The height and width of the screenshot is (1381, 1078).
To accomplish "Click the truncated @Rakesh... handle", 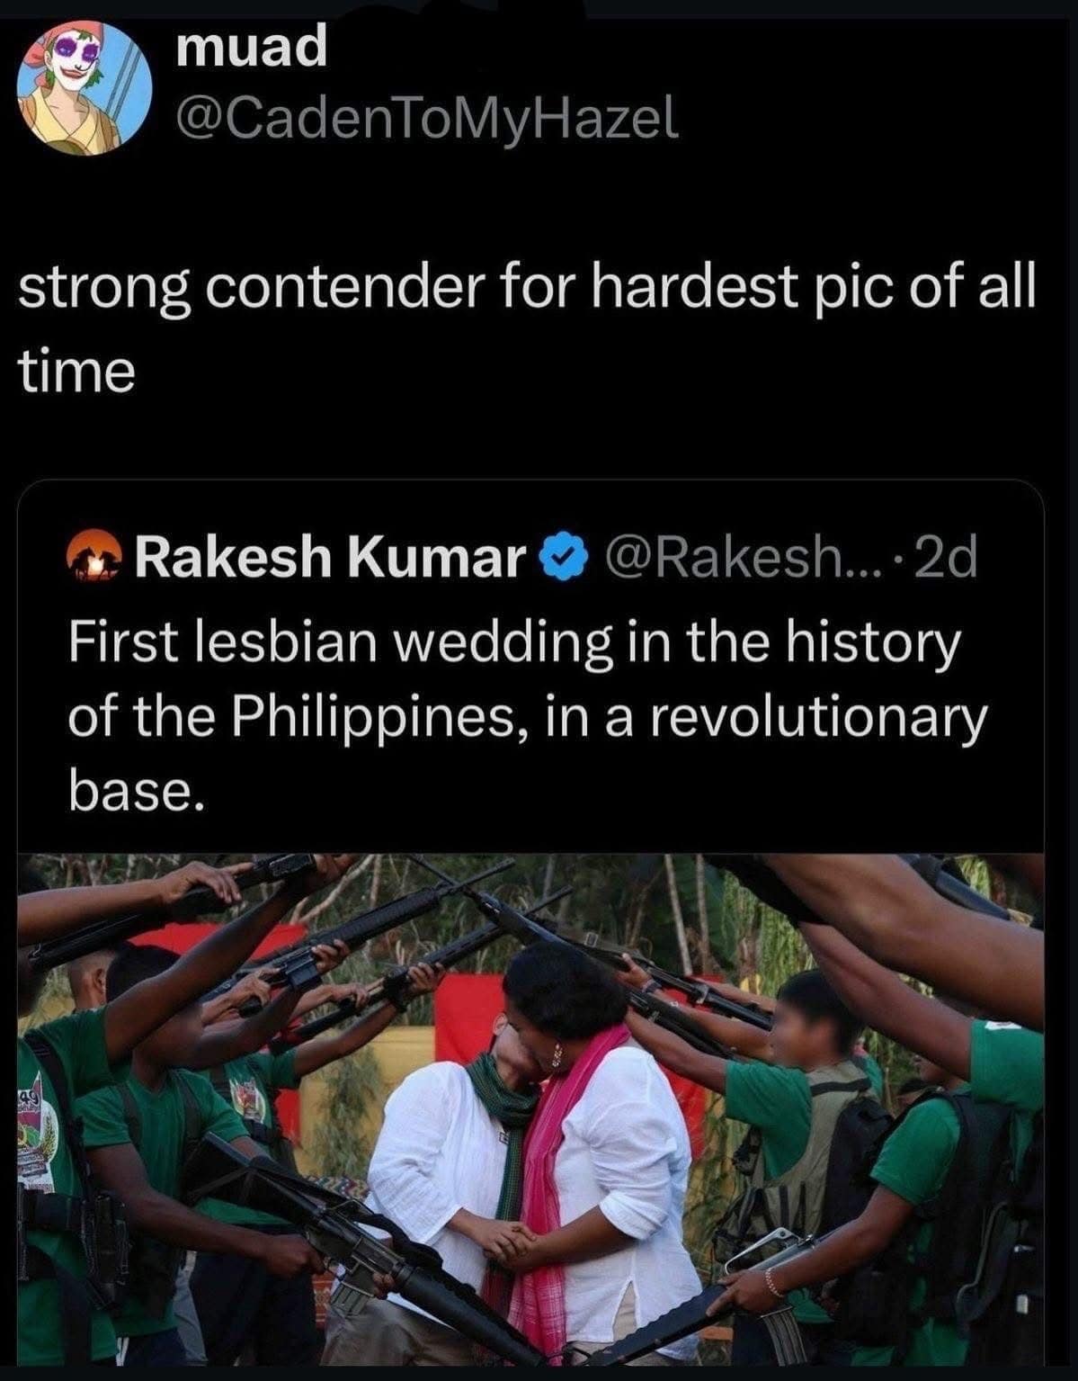I will [x=724, y=559].
